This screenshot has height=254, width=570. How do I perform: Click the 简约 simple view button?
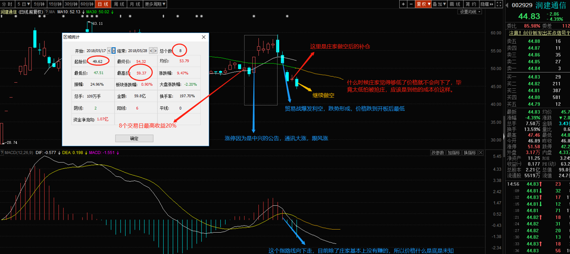pos(470,5)
